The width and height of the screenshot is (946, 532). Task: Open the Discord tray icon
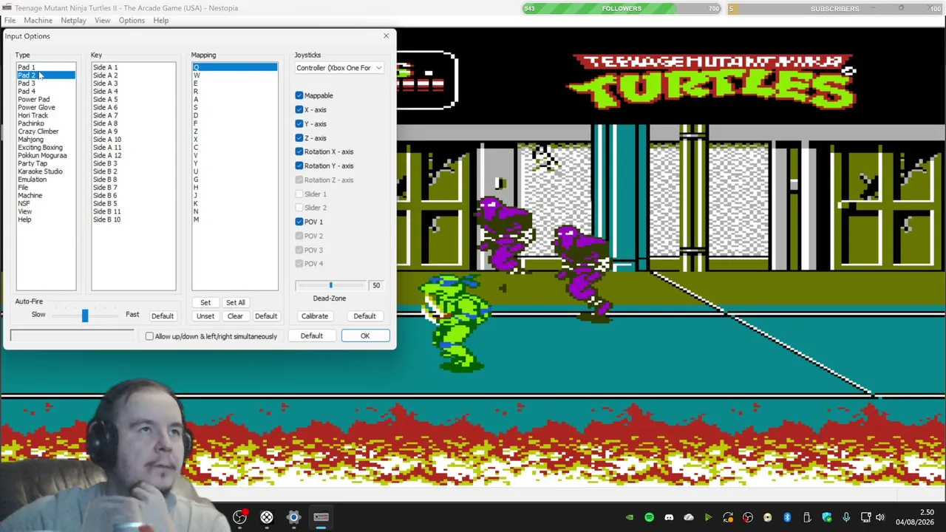point(669,517)
